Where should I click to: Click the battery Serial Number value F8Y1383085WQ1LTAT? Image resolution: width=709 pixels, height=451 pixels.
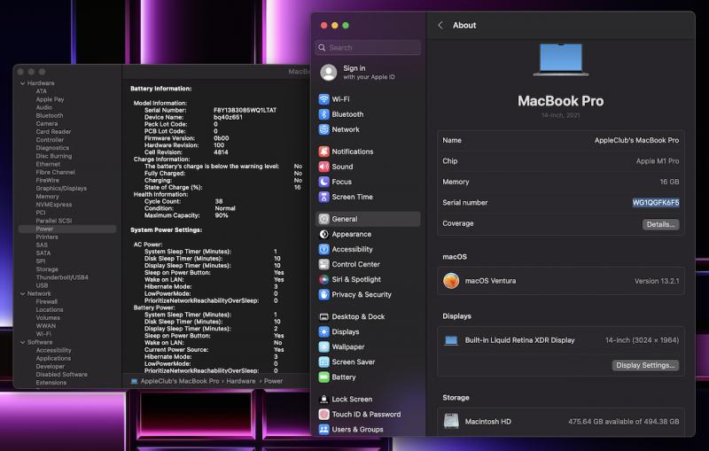coord(245,110)
